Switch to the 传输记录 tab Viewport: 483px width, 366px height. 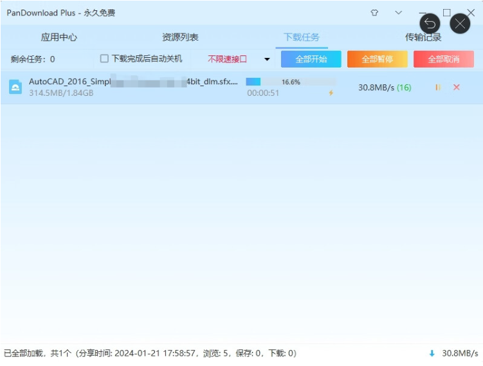click(x=423, y=37)
